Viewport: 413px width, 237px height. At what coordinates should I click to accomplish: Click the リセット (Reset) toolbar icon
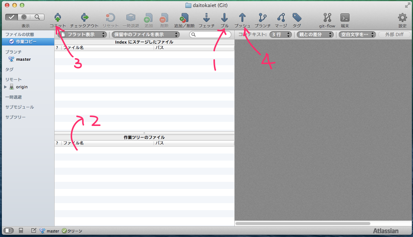pyautogui.click(x=110, y=18)
